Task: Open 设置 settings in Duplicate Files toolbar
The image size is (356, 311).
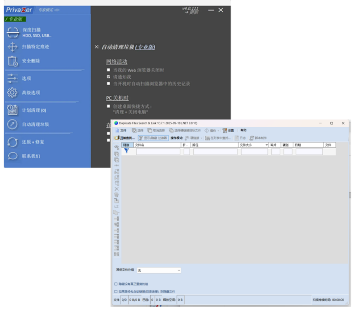Action: click(x=228, y=130)
